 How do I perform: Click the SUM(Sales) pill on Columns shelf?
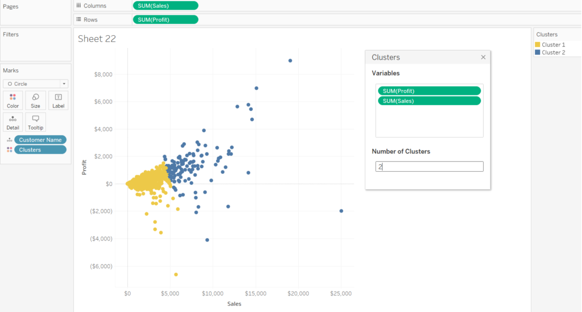click(x=165, y=6)
